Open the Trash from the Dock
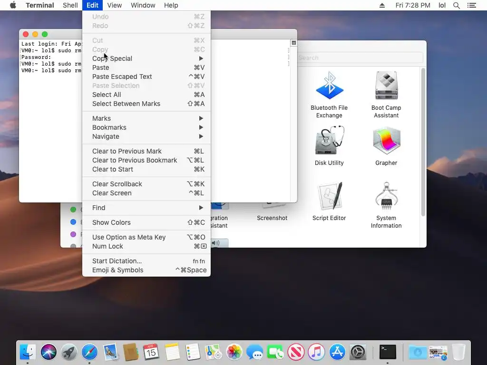 [x=458, y=352]
